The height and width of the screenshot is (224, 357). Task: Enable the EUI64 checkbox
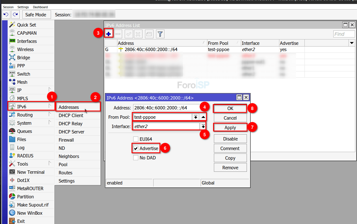[x=136, y=139]
